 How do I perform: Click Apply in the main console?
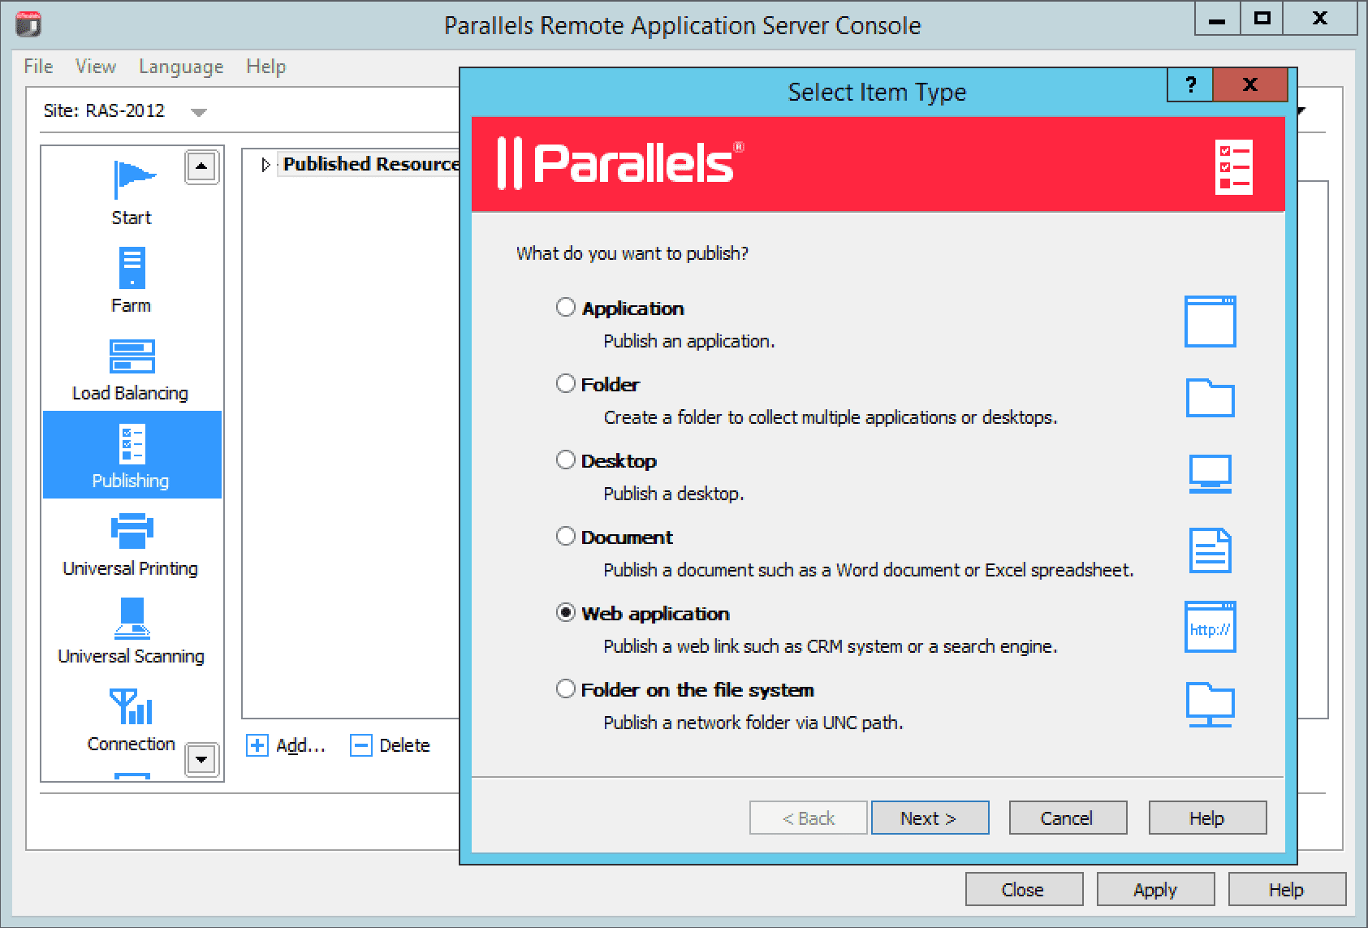coord(1155,889)
